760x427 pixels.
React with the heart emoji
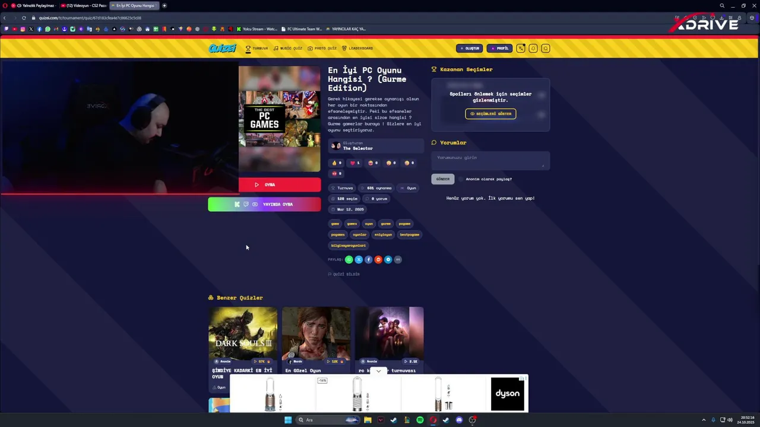point(354,163)
